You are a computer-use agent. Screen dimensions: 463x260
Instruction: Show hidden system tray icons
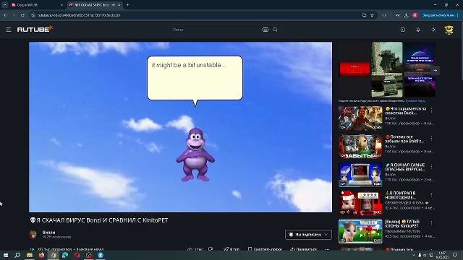point(414,255)
